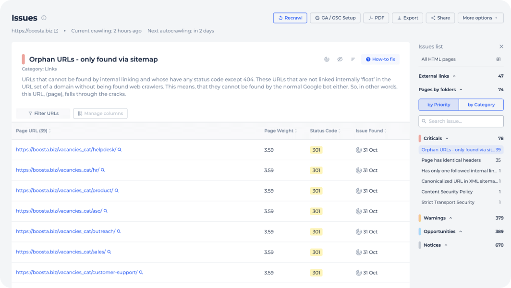
Task: Click the info icon beside Issues title
Action: pyautogui.click(x=44, y=18)
